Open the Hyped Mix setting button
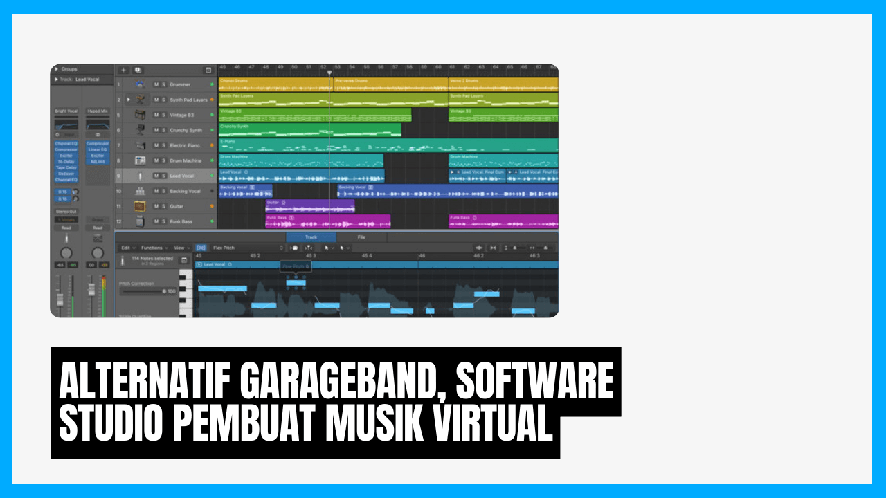 tap(98, 111)
